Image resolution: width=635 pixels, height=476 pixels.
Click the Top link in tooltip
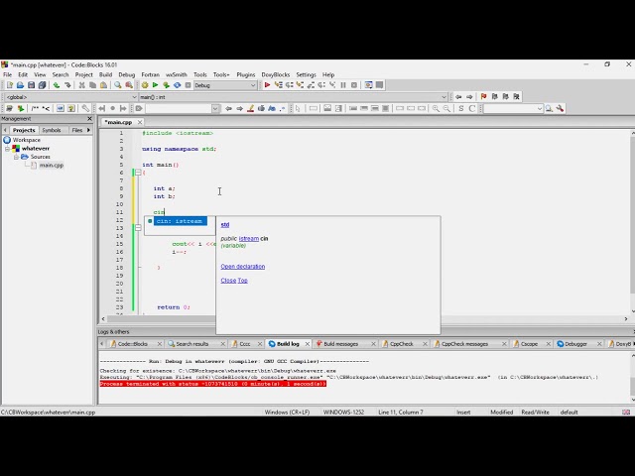click(x=242, y=280)
